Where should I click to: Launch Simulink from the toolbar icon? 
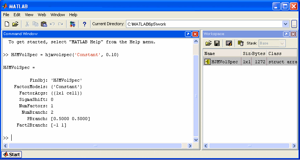pos(72,24)
